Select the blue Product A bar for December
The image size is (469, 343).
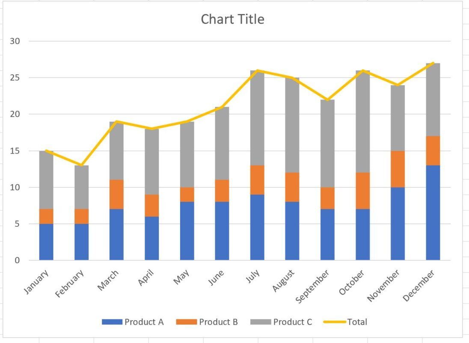click(433, 213)
